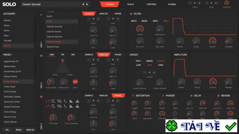Increase OSC 3 Semi with plus
The width and height of the screenshot is (239, 134).
point(98,101)
